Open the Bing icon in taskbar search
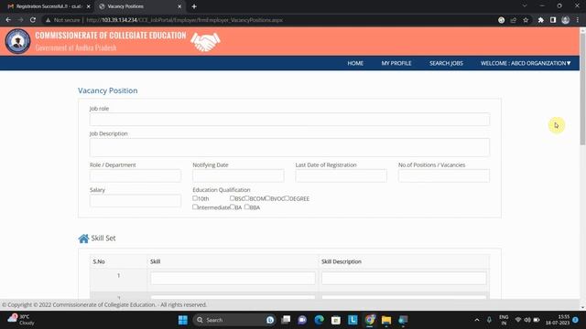 270,320
